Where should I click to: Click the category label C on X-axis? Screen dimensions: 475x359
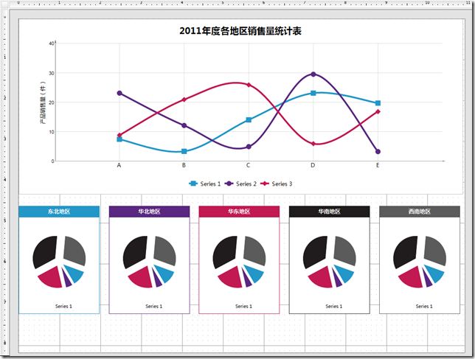click(x=248, y=165)
